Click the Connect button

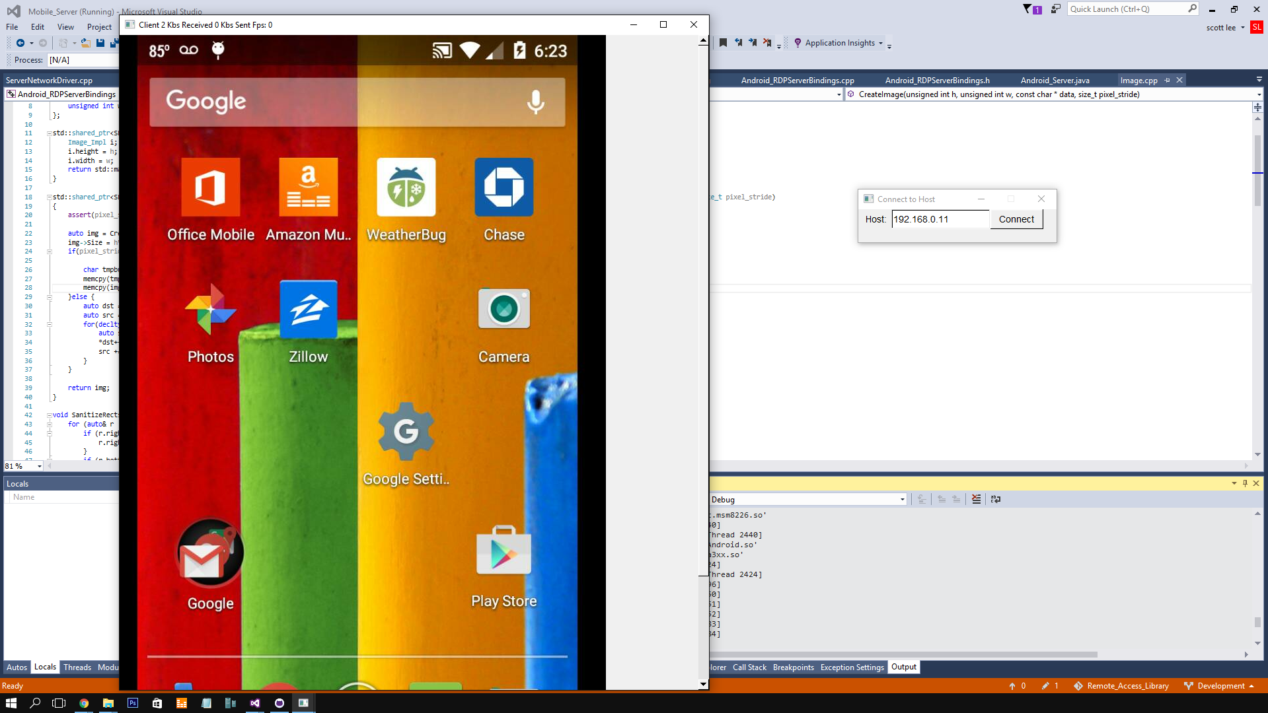tap(1016, 219)
